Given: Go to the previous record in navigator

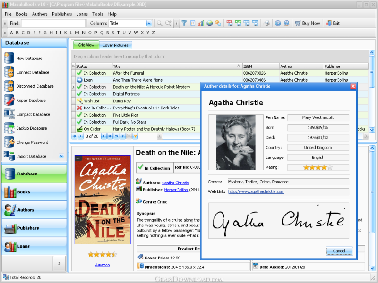Looking at the screenshot, I should [x=81, y=136].
